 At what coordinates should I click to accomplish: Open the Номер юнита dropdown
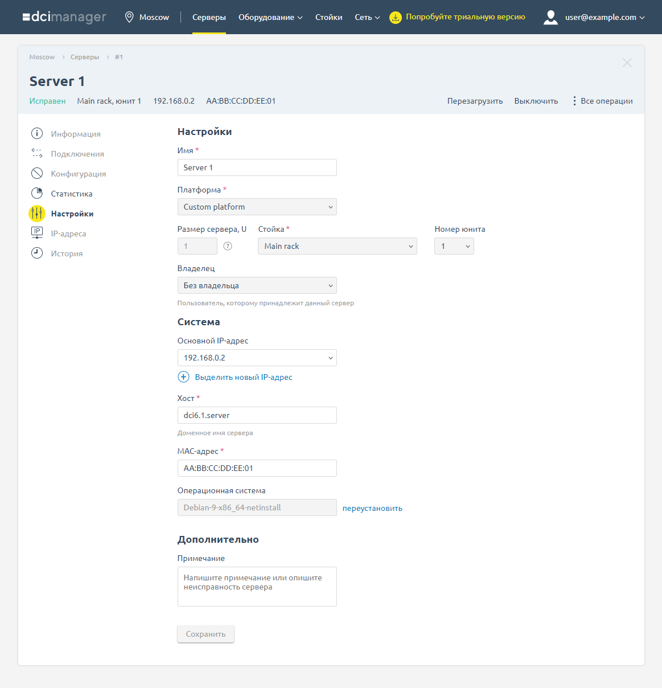coord(454,246)
